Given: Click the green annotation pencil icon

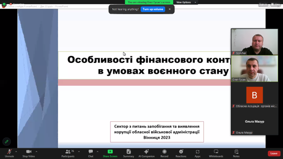Looking at the screenshot, I should click(7, 141).
